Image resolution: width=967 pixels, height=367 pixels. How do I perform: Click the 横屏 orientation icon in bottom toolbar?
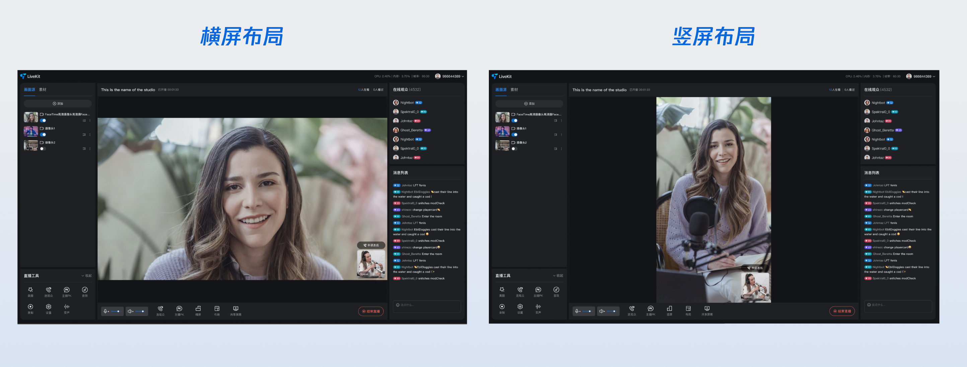coord(198,309)
